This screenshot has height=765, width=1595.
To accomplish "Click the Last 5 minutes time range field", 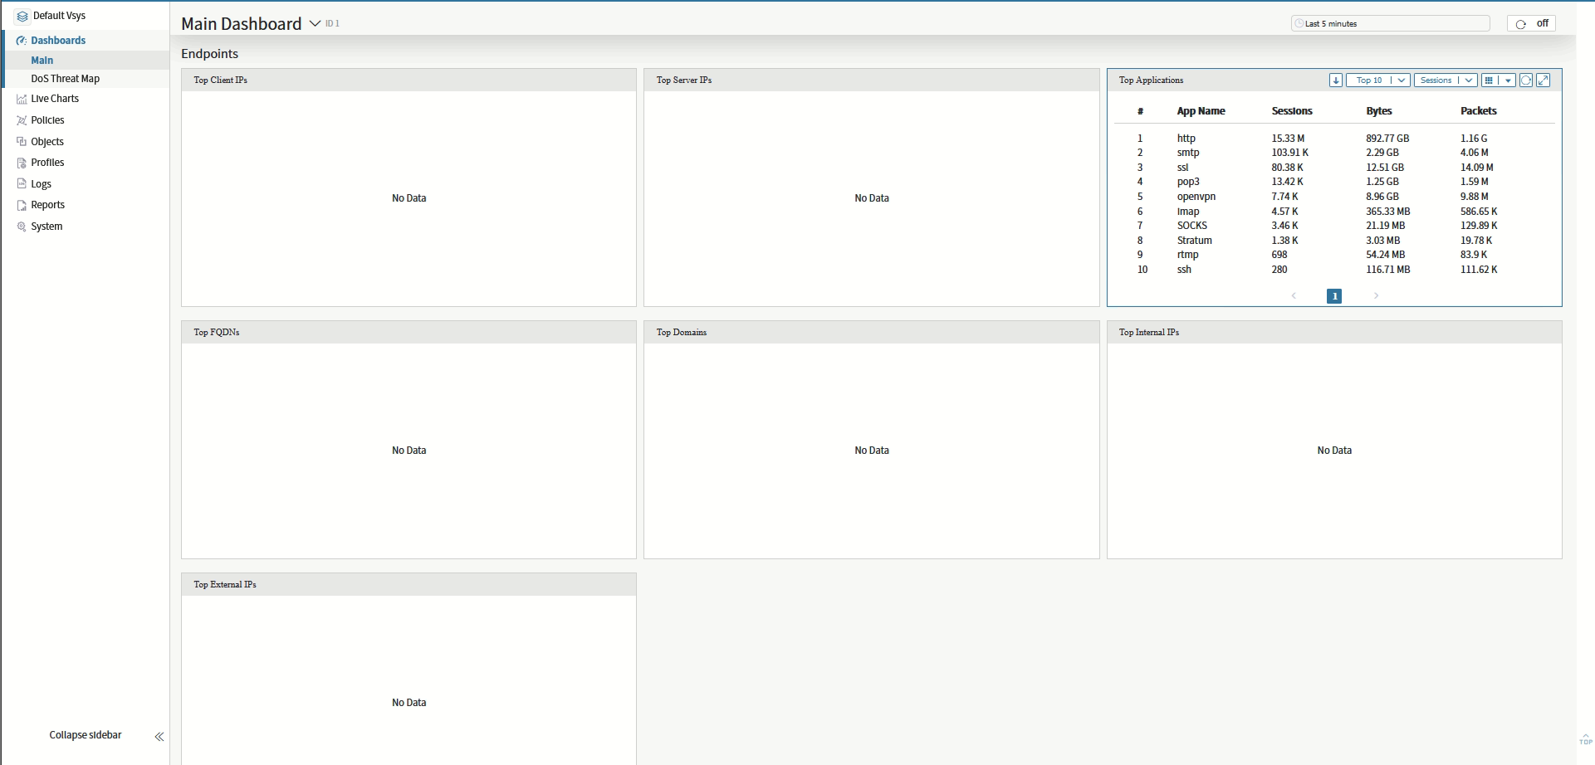I will (x=1391, y=24).
